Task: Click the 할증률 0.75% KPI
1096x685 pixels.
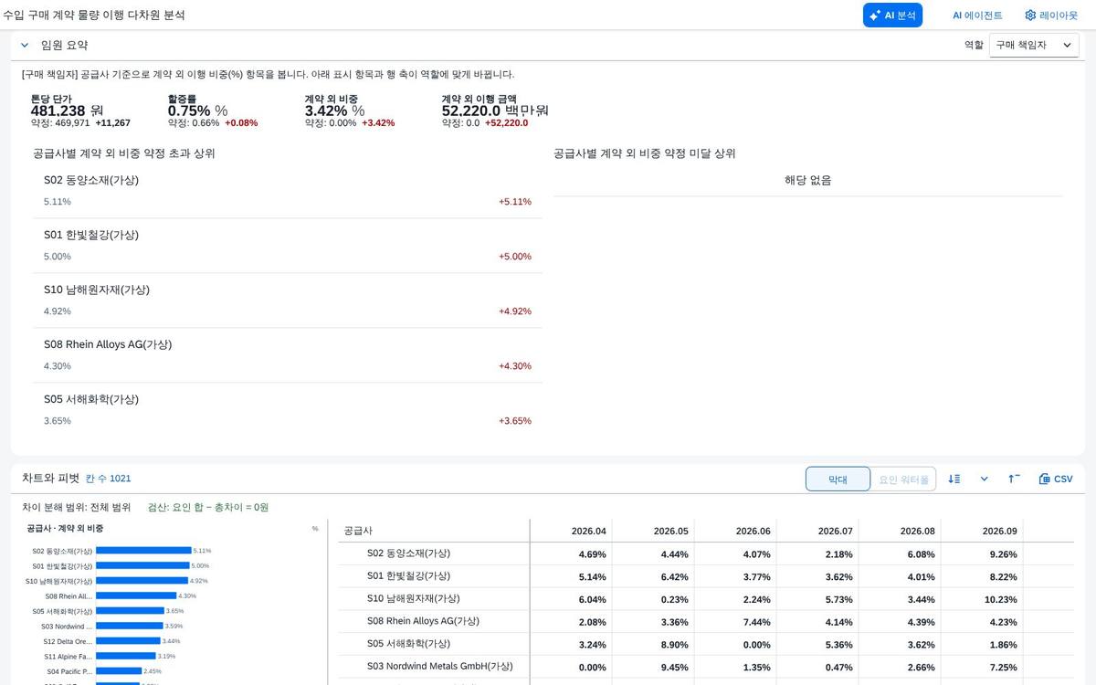Action: coord(213,111)
